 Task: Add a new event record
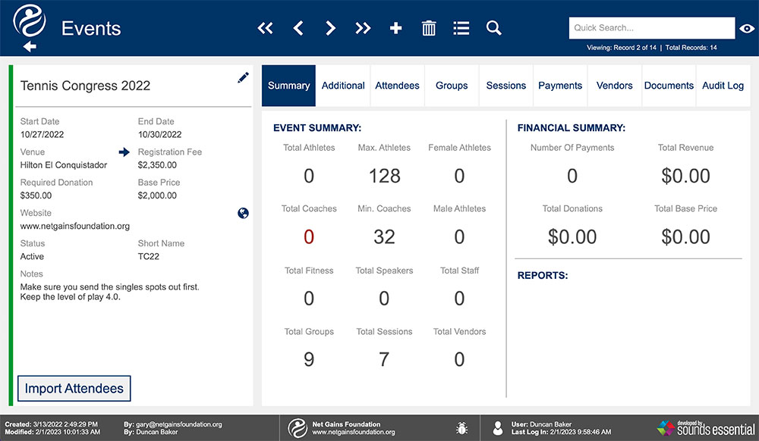click(x=396, y=28)
